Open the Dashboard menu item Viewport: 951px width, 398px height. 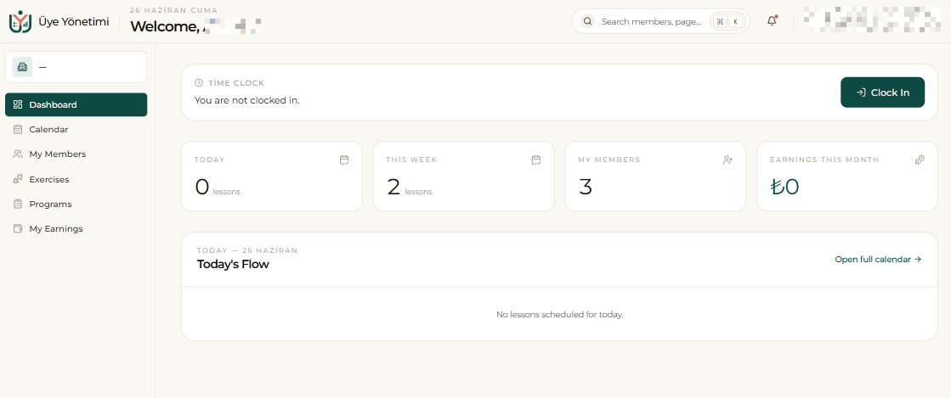click(x=76, y=104)
